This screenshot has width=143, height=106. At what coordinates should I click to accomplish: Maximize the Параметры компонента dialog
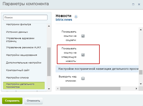(133, 4)
